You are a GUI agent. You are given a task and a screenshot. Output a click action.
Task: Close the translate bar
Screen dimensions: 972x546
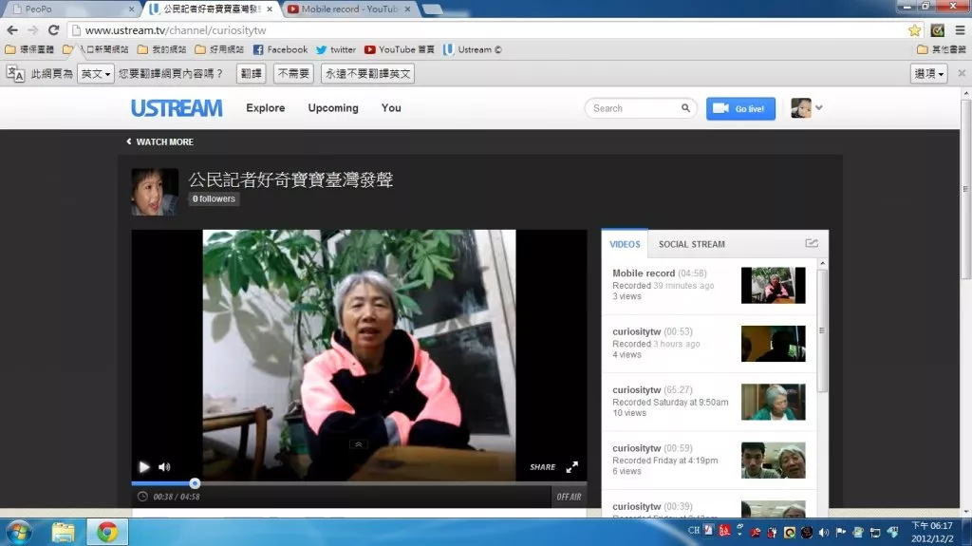(962, 73)
